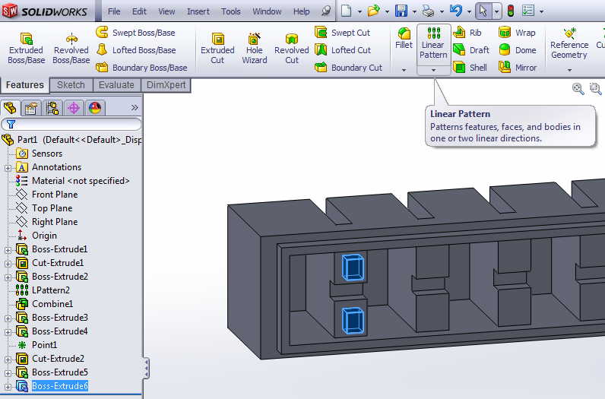
Task: Switch to DisplayManager color sphere tab
Action: click(x=95, y=108)
